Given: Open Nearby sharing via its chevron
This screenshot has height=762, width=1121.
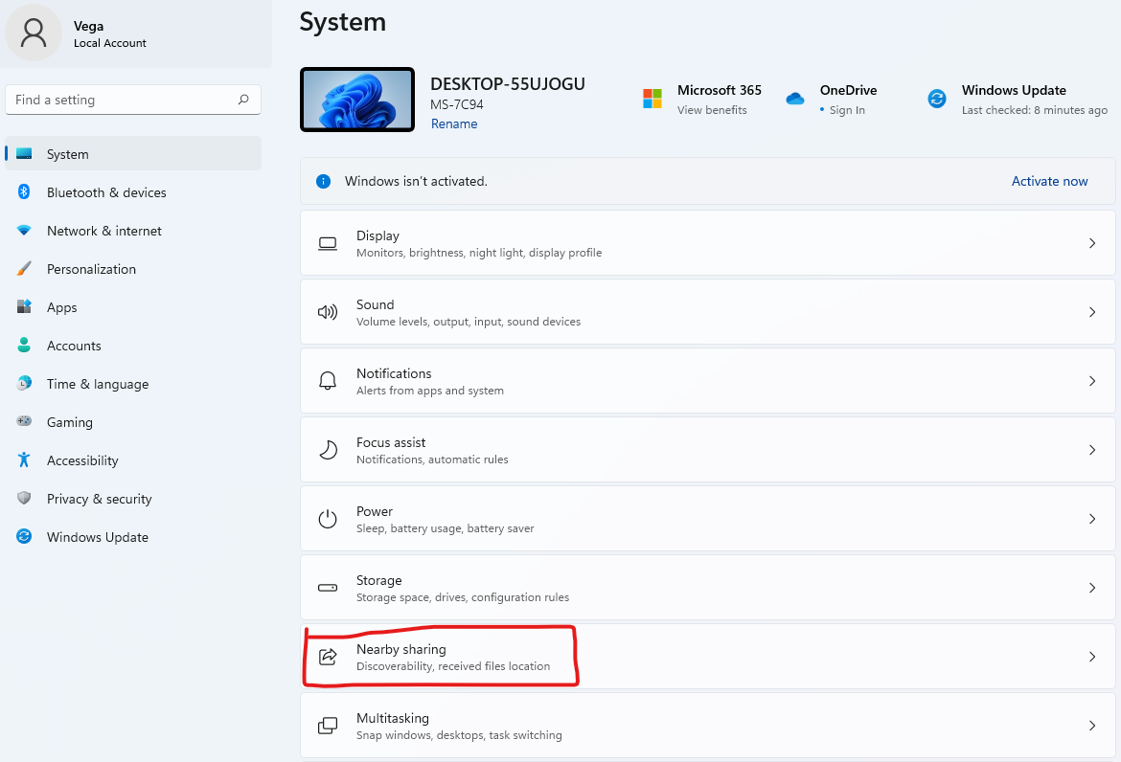Looking at the screenshot, I should pos(1091,657).
